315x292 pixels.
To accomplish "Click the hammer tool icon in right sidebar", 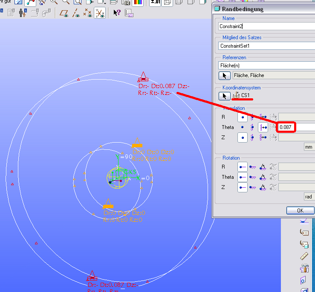I will 304,268.
